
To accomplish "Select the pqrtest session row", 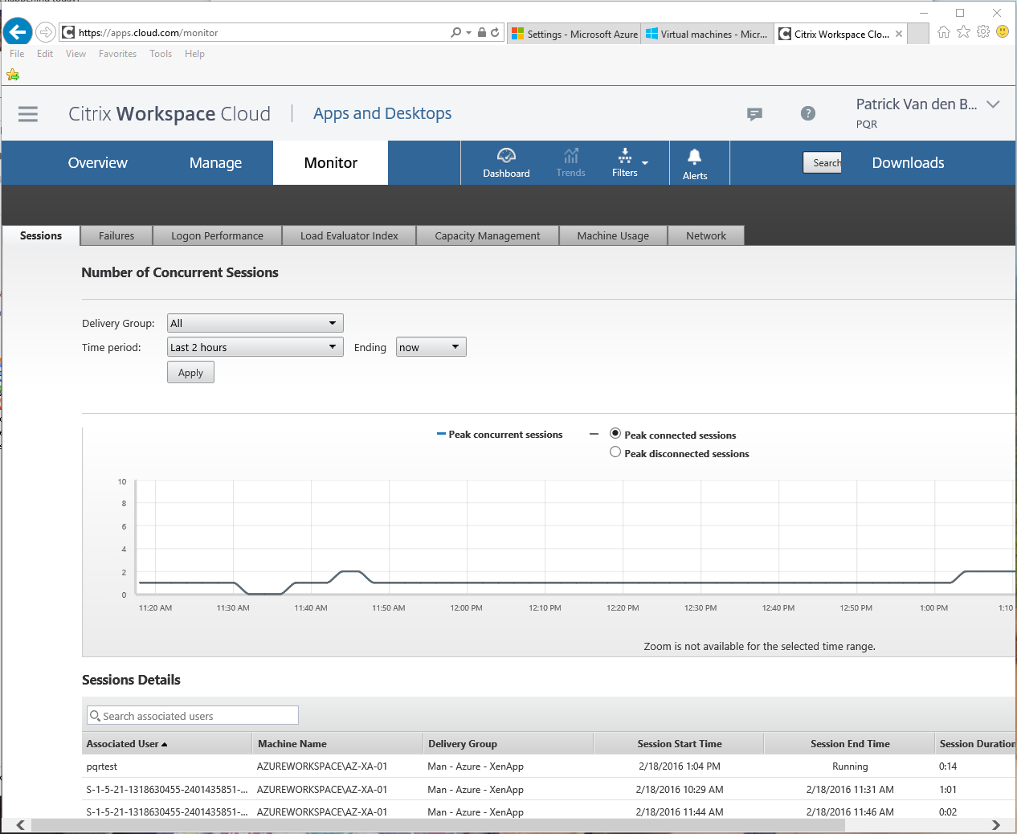I will click(549, 767).
